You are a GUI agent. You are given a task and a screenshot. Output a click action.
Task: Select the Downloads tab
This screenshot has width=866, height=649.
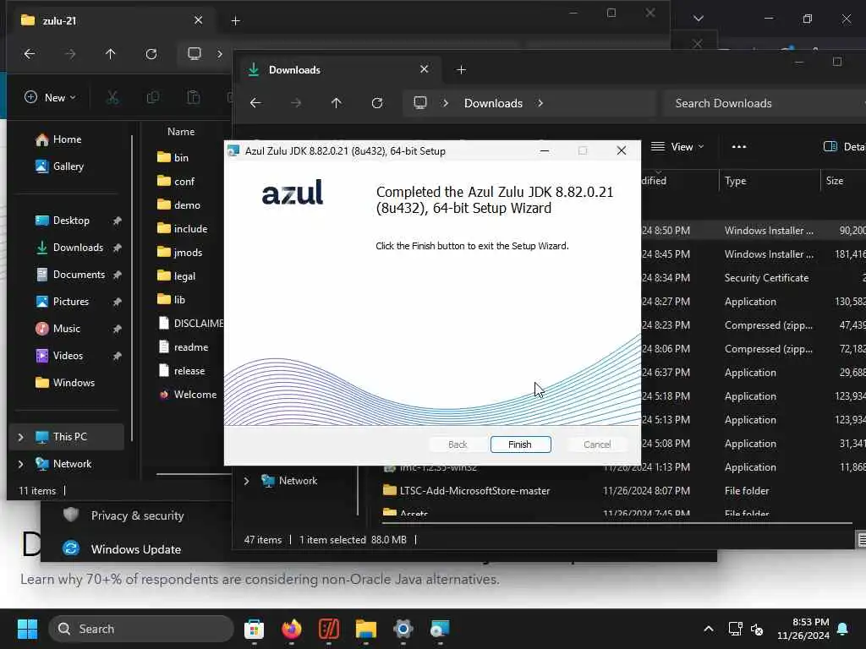pyautogui.click(x=340, y=69)
